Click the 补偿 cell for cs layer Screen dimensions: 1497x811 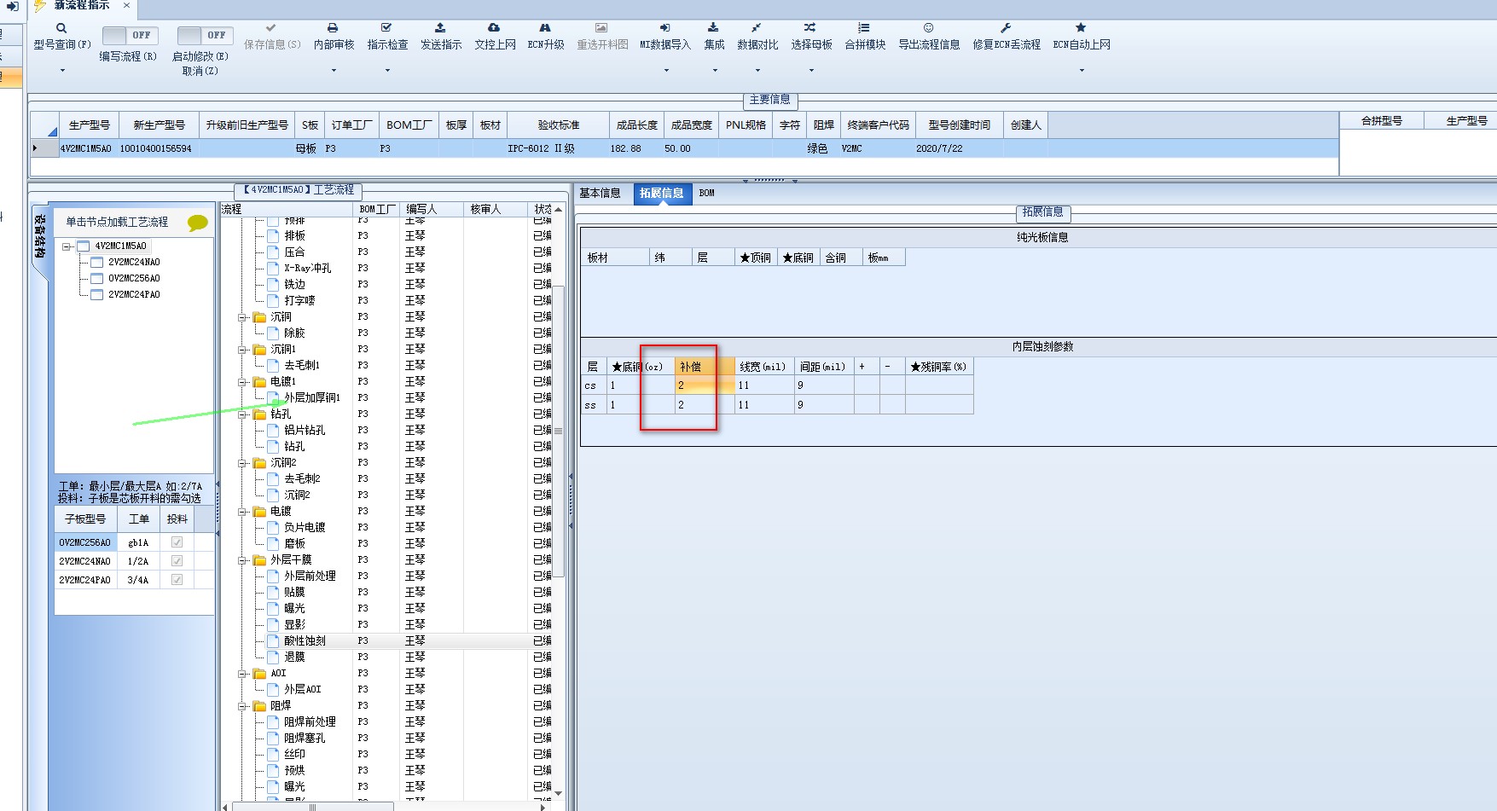(705, 385)
